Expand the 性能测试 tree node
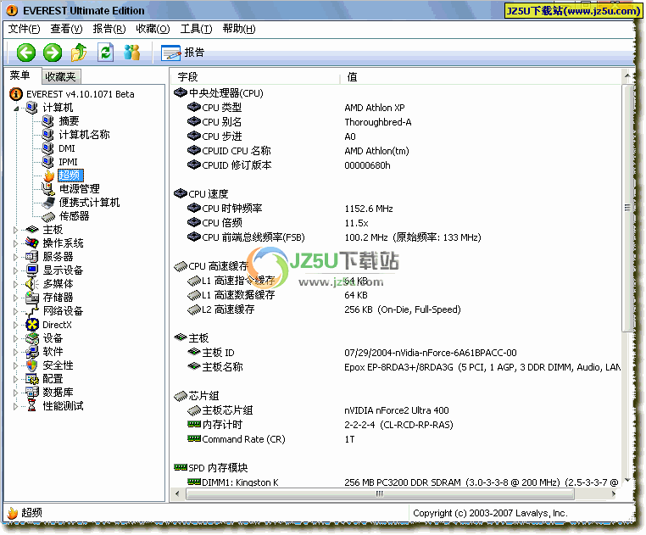 [15, 407]
